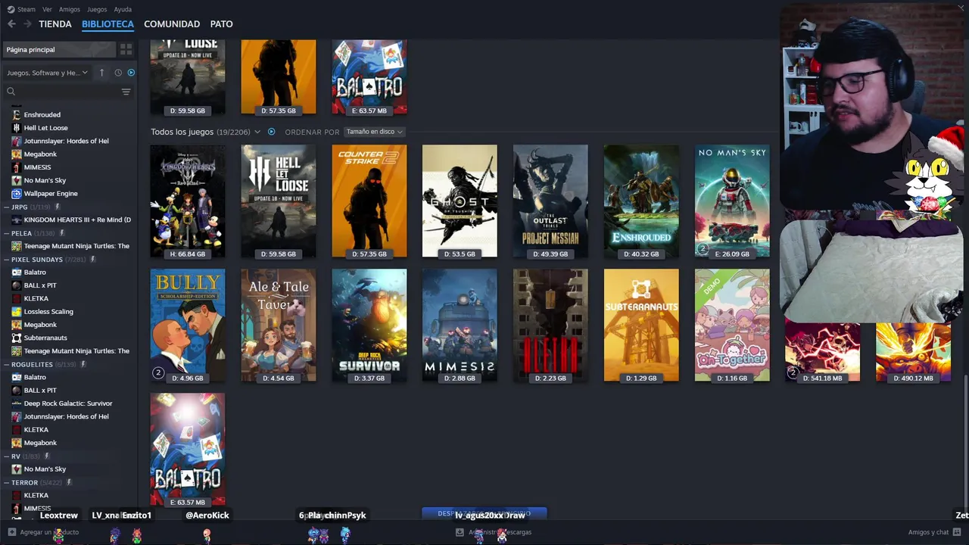969x545 pixels.
Task: Open Enshrouded icon in sidebar list
Action: click(17, 115)
